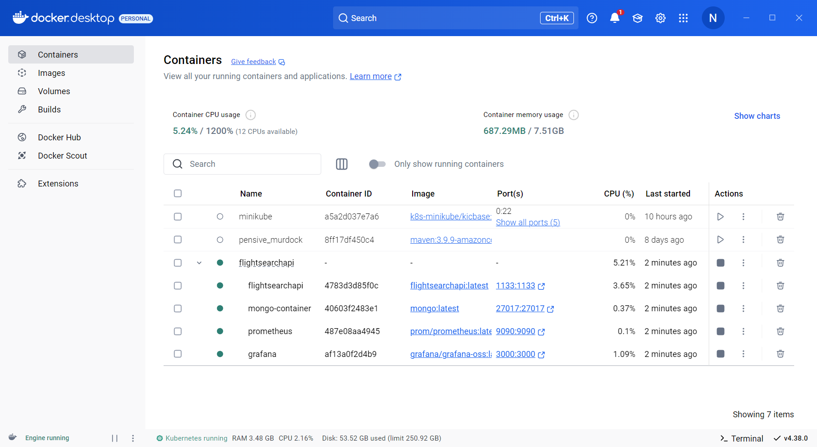Click the Show charts button

(757, 116)
